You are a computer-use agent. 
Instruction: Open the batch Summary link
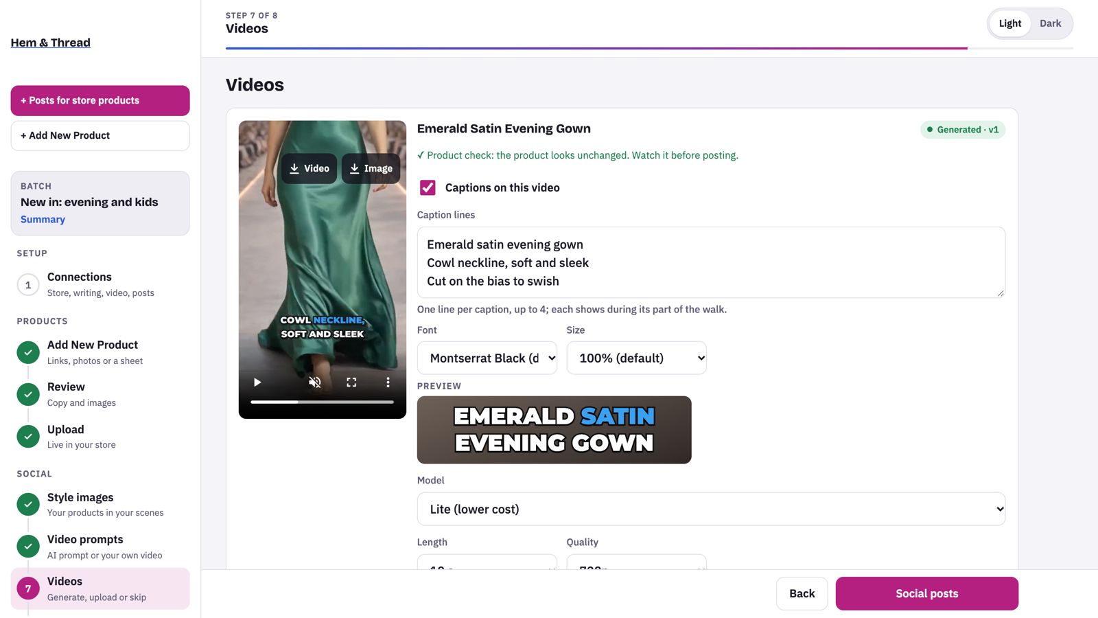pyautogui.click(x=43, y=219)
